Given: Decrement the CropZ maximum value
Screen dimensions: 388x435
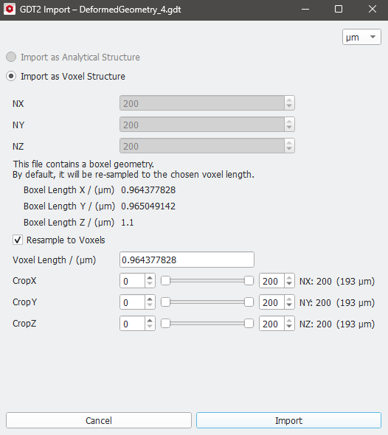Looking at the screenshot, I should pyautogui.click(x=289, y=327).
